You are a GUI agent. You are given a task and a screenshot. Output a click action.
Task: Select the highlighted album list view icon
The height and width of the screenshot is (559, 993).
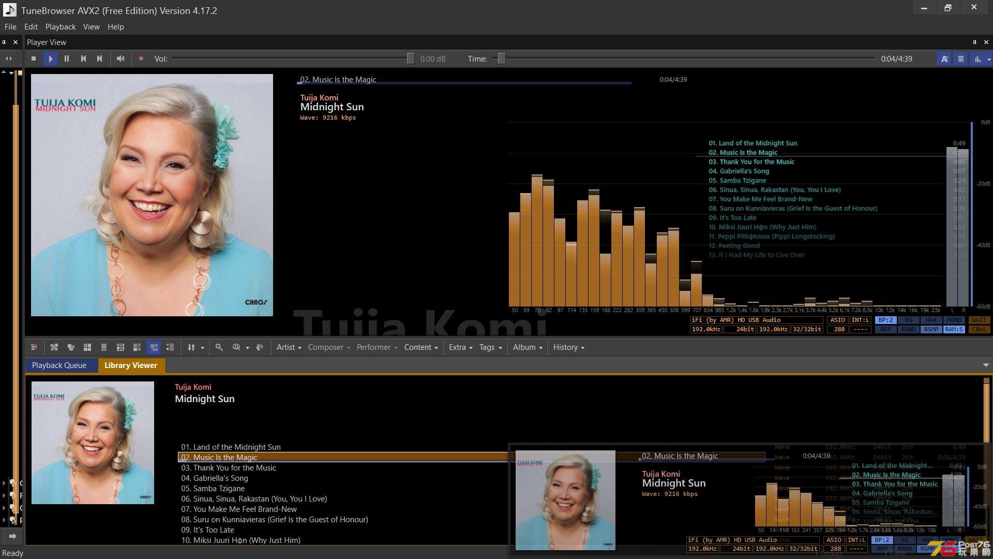pos(154,347)
